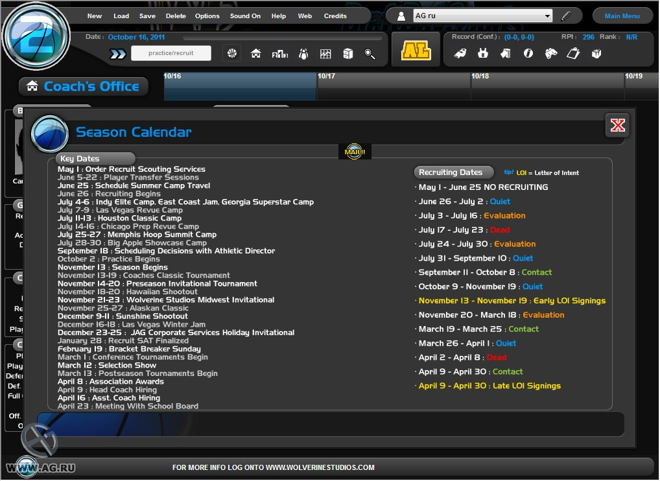This screenshot has height=481, width=660.
Task: Open the binoculars scouting icon
Action: pyautogui.click(x=551, y=53)
